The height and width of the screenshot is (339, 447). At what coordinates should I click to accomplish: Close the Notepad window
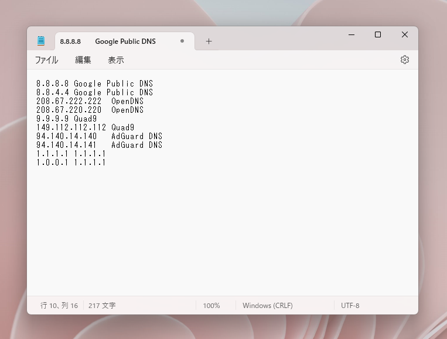(404, 34)
